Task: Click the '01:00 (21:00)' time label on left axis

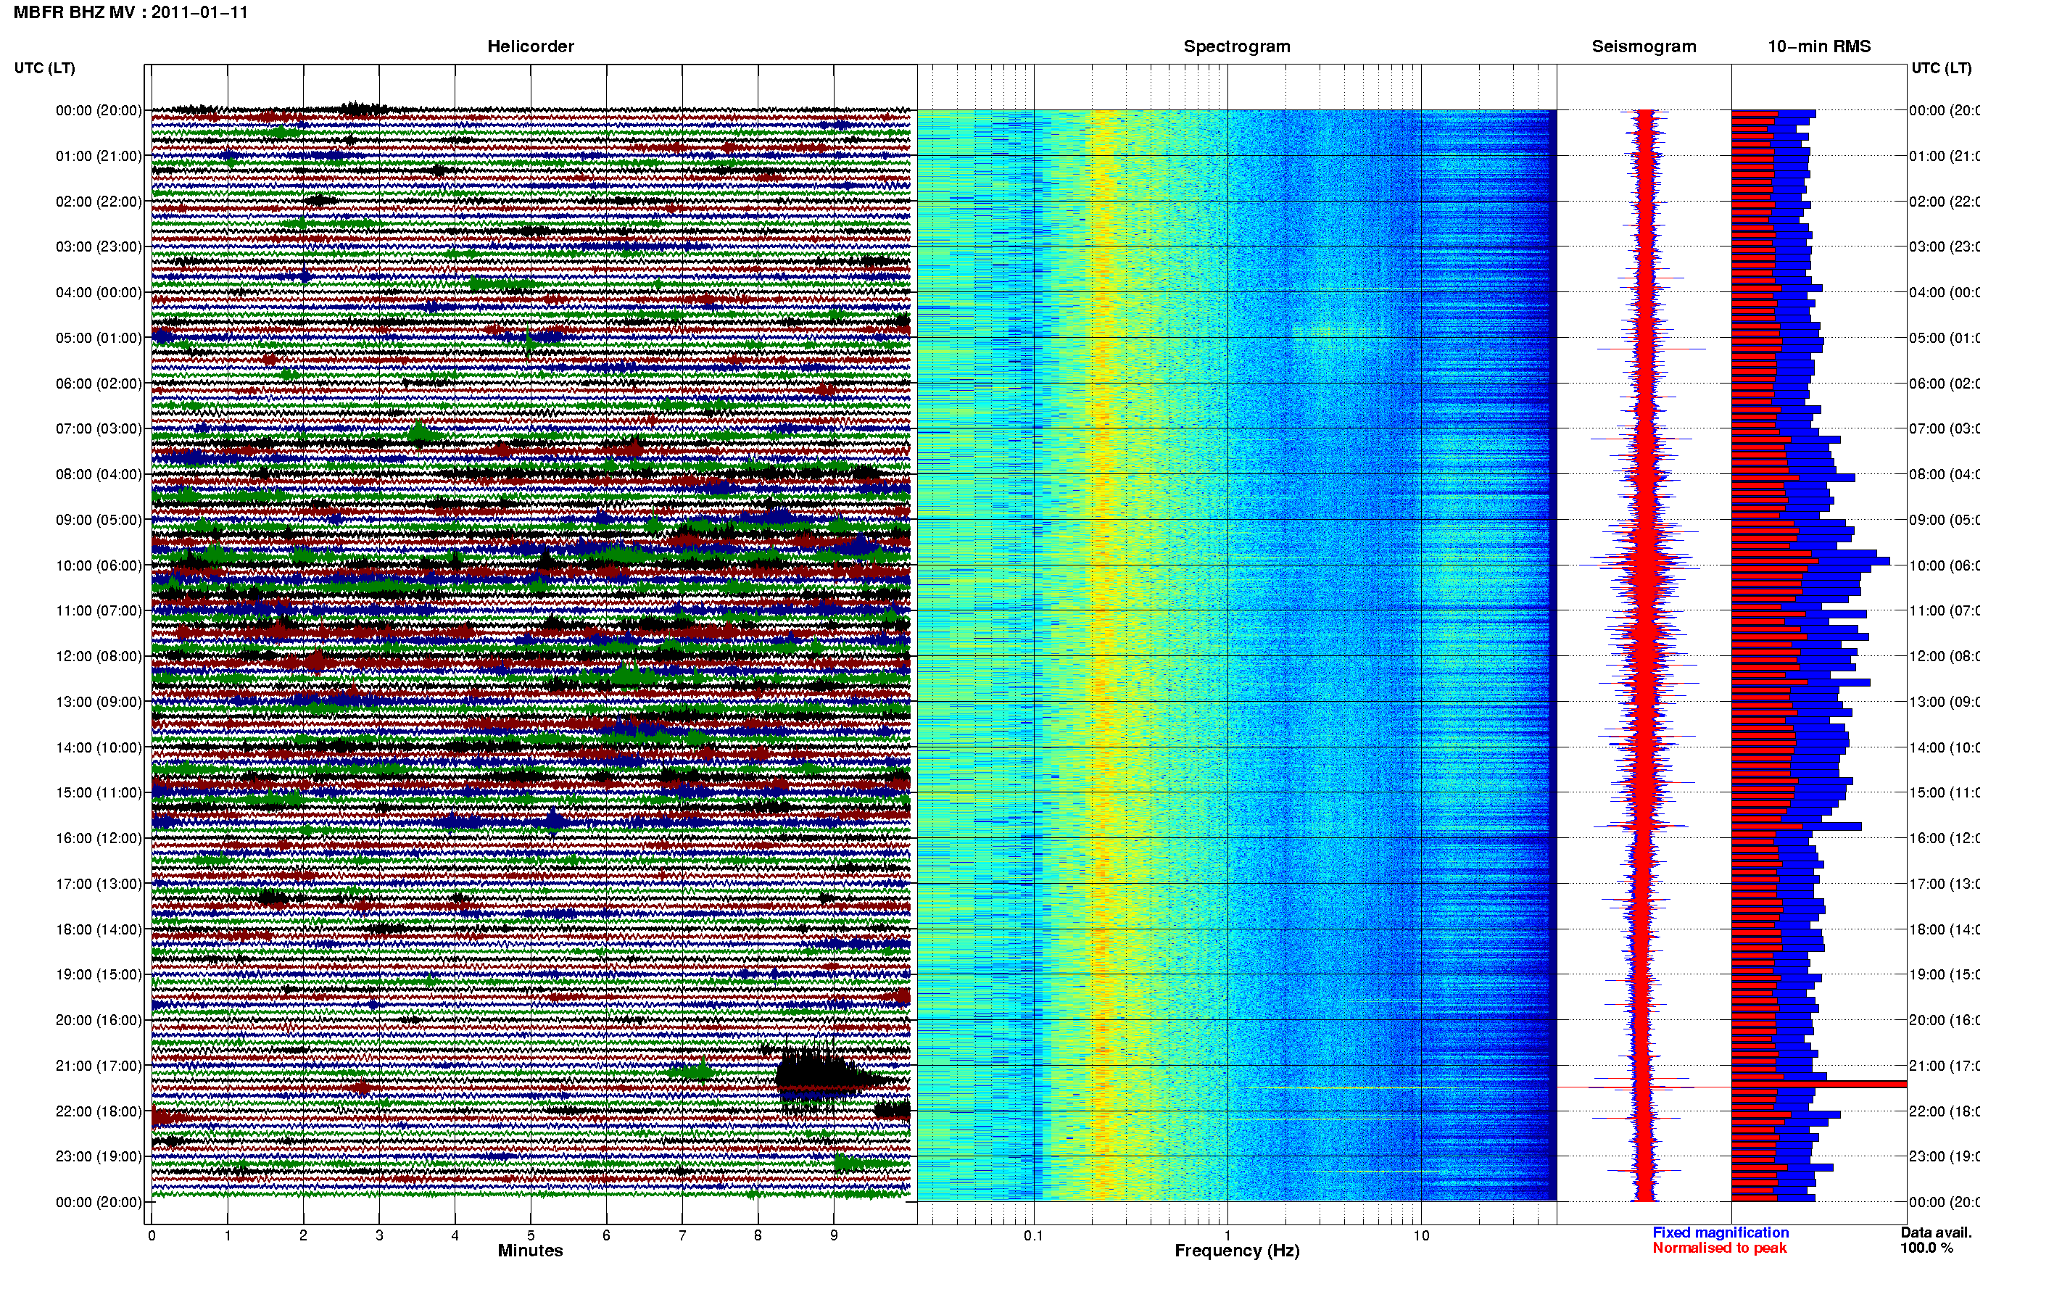Action: [99, 156]
